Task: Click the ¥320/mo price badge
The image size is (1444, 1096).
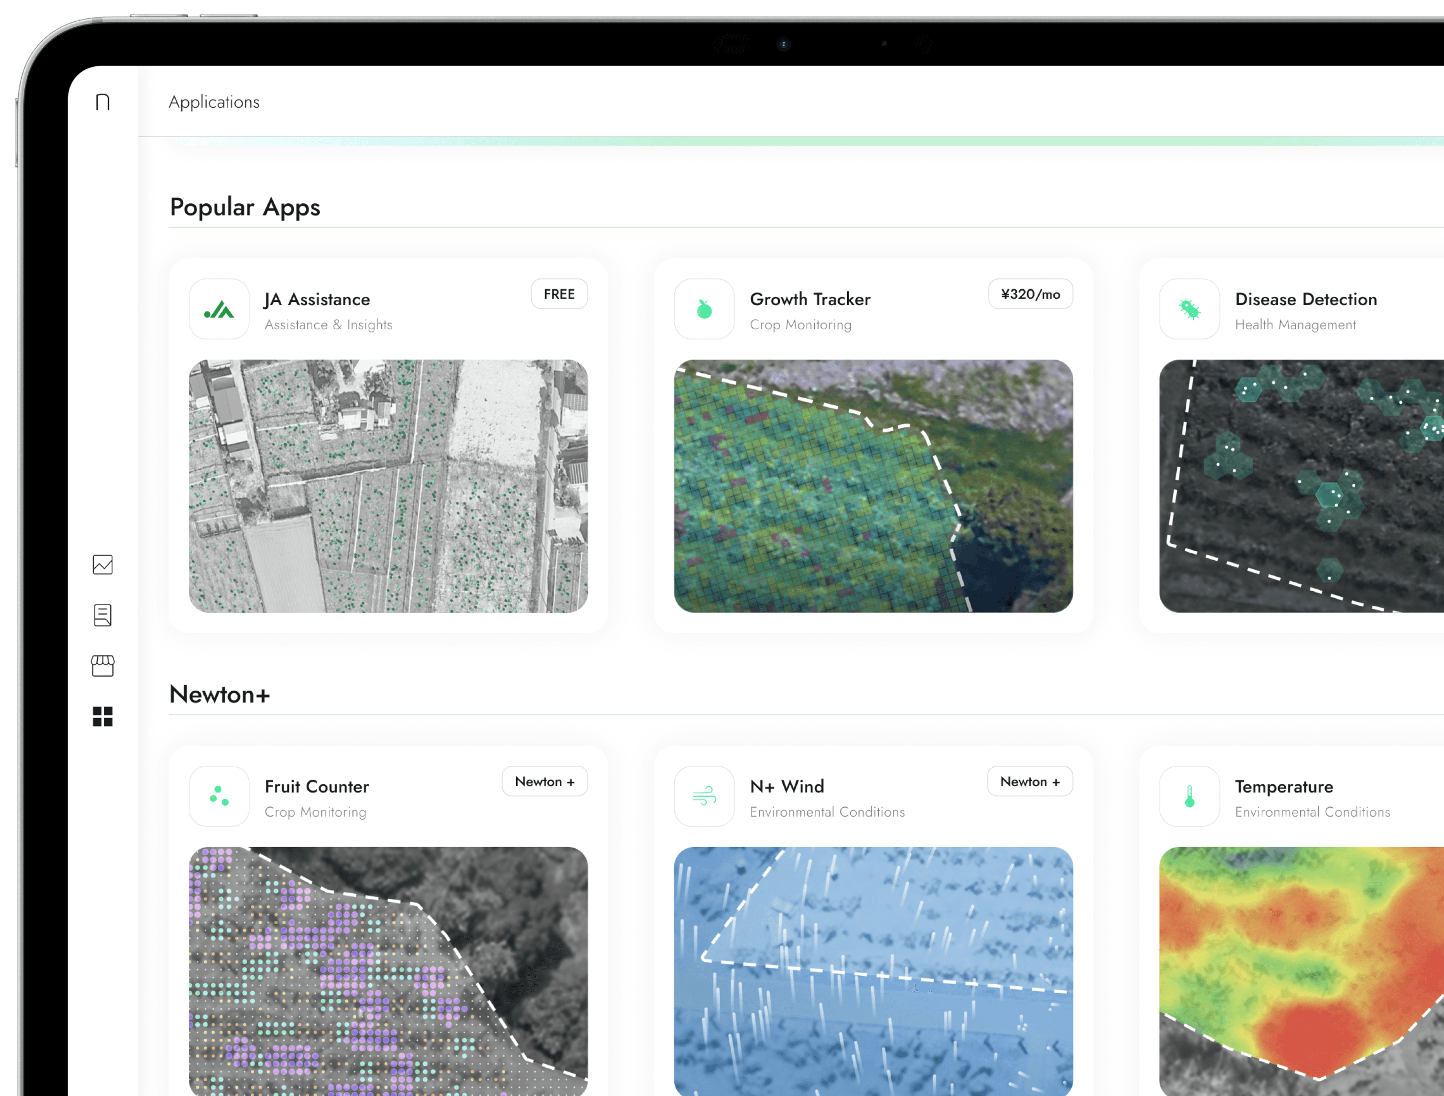Action: (x=1031, y=294)
